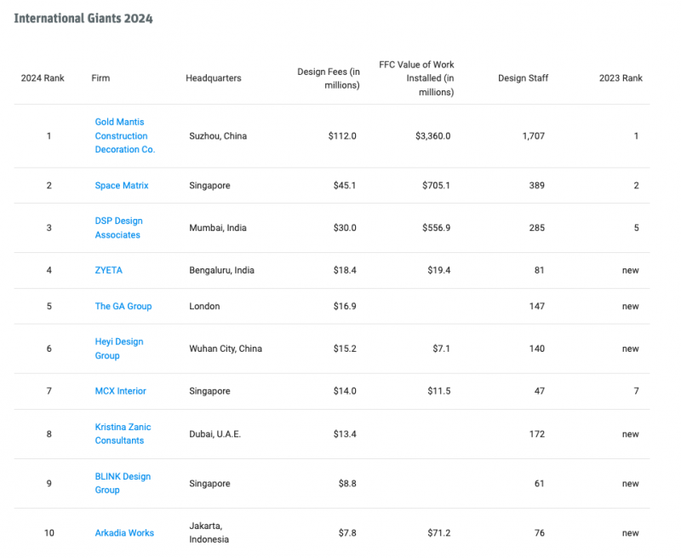Select the Dubai, U.A.E. headquarters cell

pos(215,434)
